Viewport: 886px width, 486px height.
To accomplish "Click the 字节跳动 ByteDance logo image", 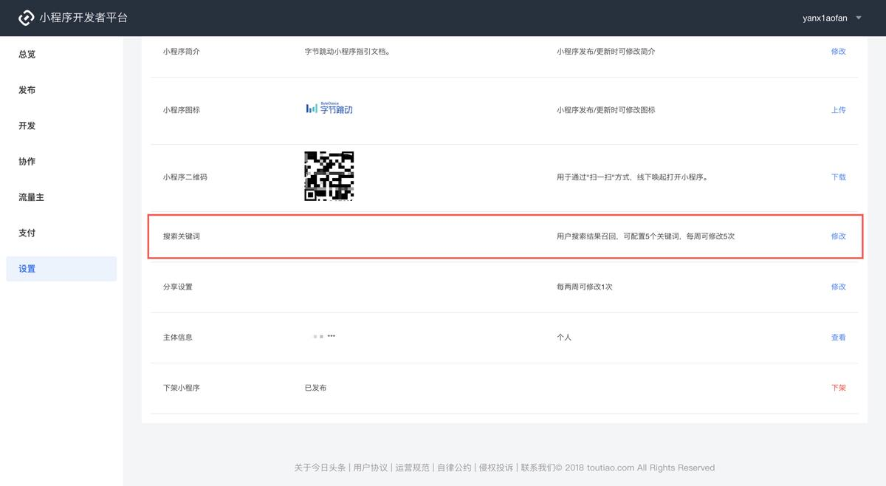I will point(329,109).
